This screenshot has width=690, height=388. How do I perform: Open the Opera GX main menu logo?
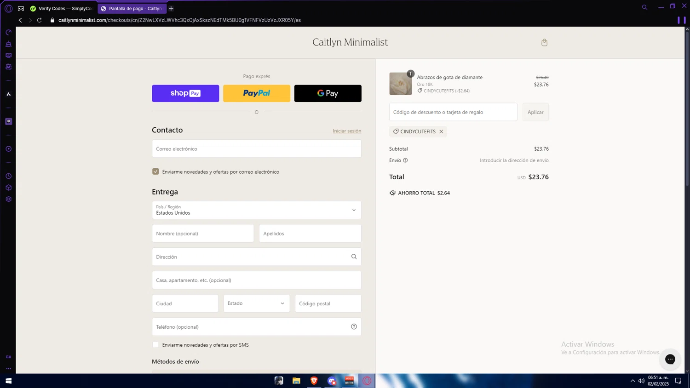click(x=8, y=8)
